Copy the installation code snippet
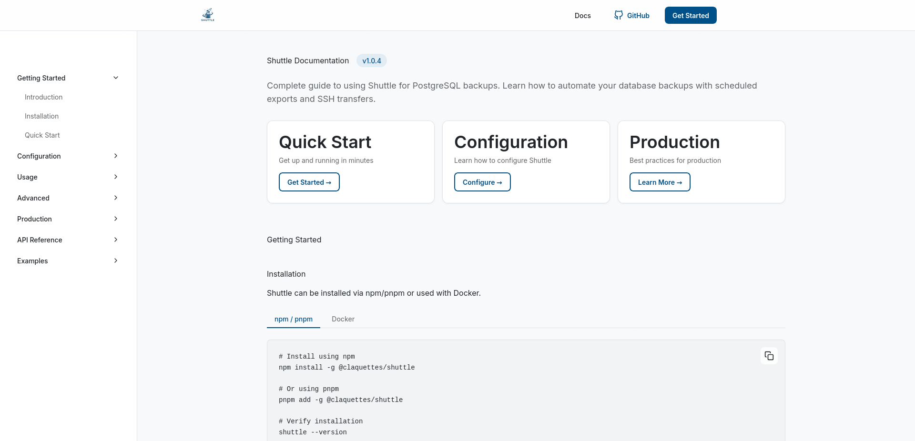 click(x=769, y=356)
